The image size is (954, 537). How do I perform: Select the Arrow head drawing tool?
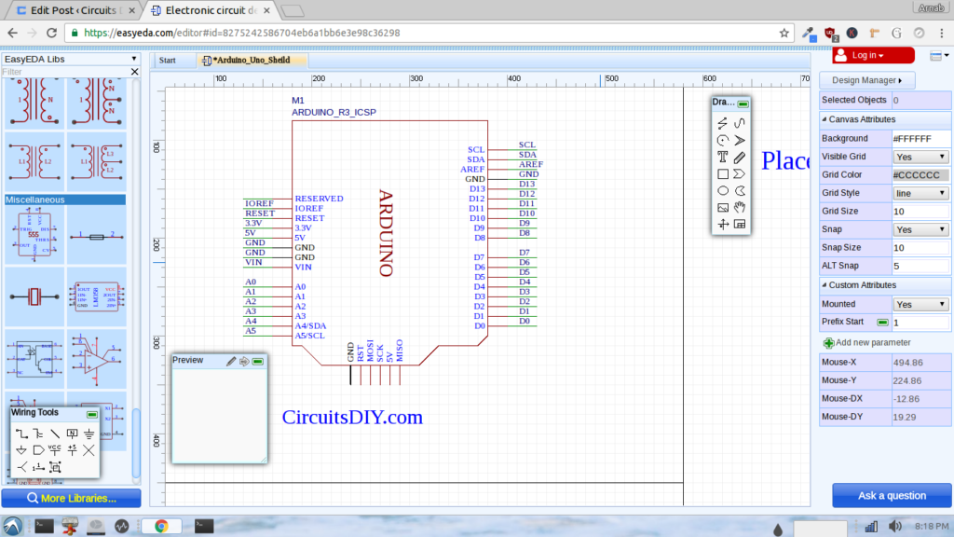[739, 141]
